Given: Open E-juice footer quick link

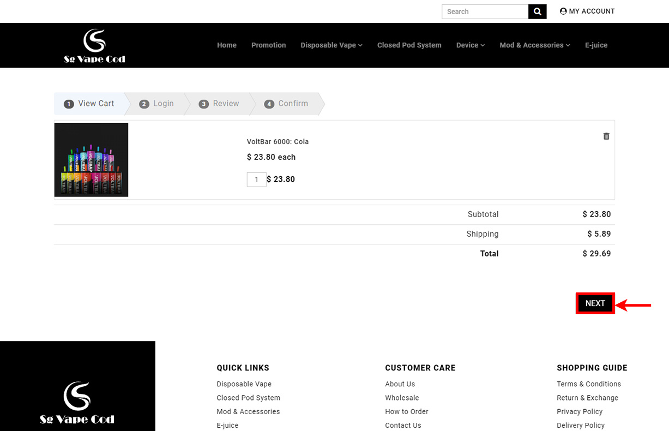Looking at the screenshot, I should pyautogui.click(x=227, y=426).
